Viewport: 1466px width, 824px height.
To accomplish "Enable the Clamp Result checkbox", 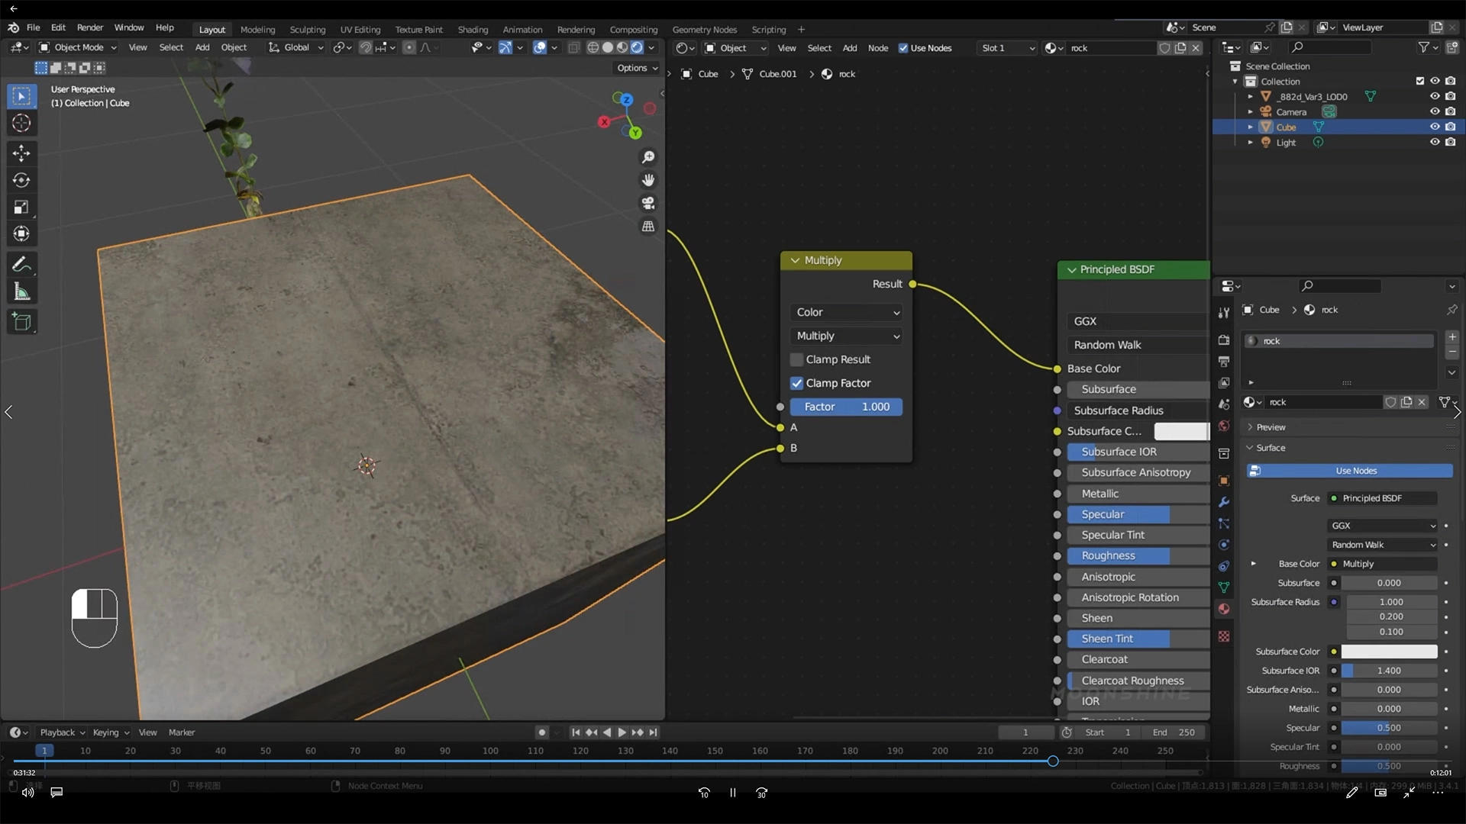I will [x=797, y=359].
